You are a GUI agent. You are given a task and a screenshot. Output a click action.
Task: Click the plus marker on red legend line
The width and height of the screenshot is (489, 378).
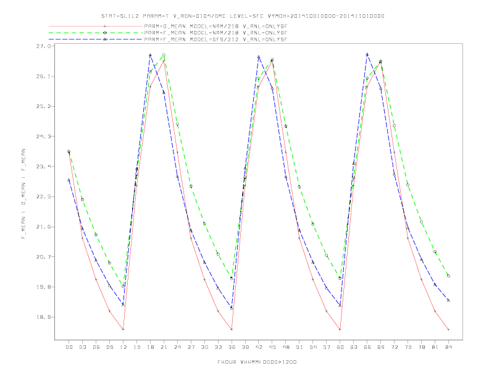(105, 26)
